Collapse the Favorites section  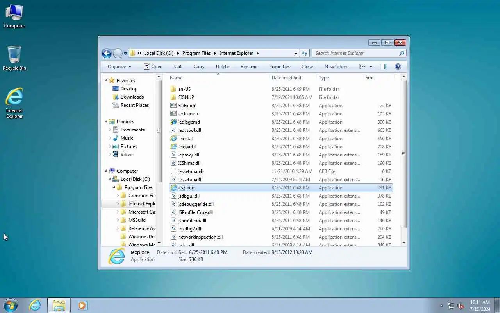tap(106, 81)
